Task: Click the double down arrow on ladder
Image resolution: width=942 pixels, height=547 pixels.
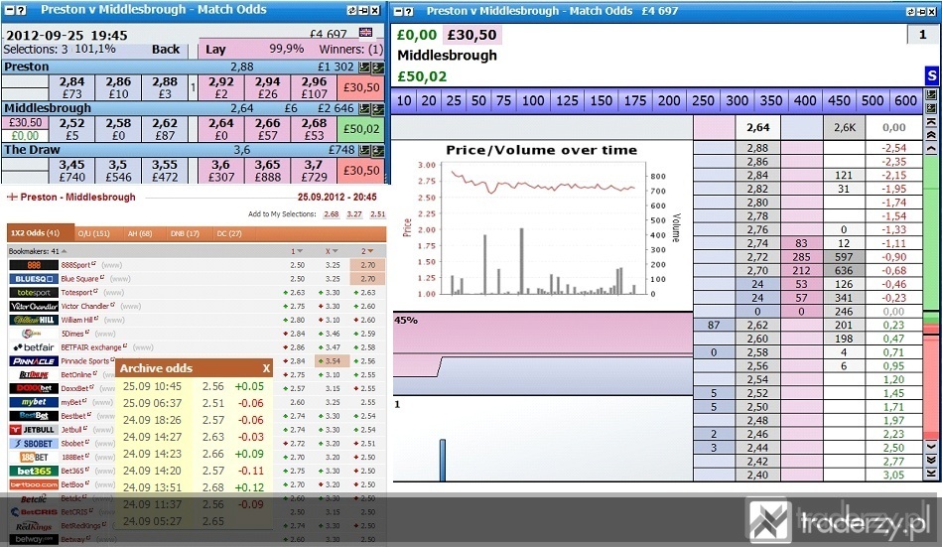Action: pos(931,460)
